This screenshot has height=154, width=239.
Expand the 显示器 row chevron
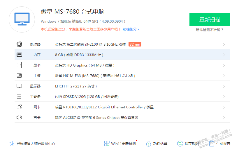click(224, 86)
